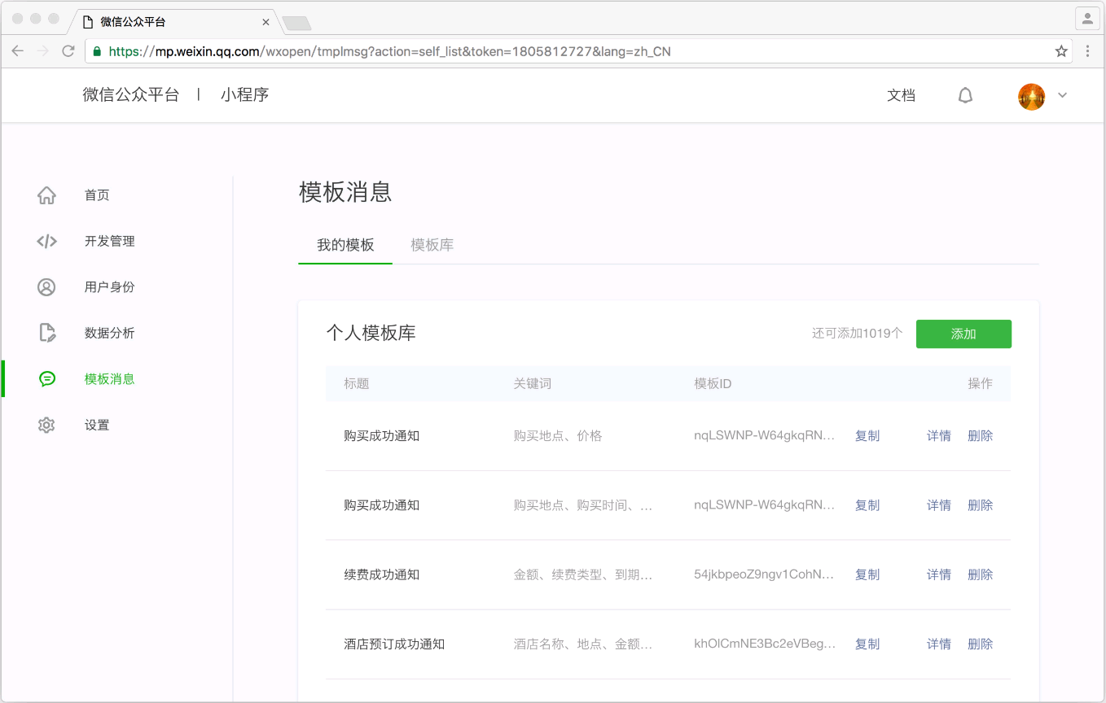Delete the 续费成功通知 template

(x=981, y=574)
